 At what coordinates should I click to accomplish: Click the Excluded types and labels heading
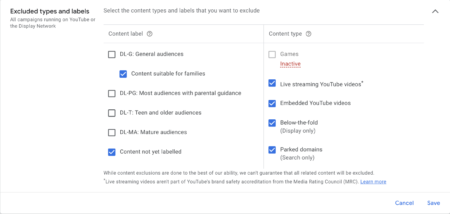tap(50, 11)
